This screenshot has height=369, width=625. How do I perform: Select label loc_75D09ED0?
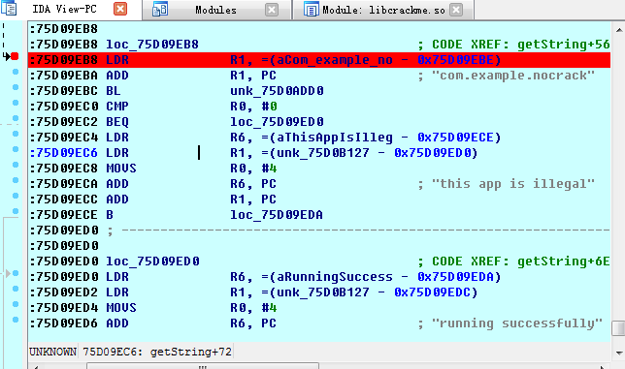click(x=152, y=261)
